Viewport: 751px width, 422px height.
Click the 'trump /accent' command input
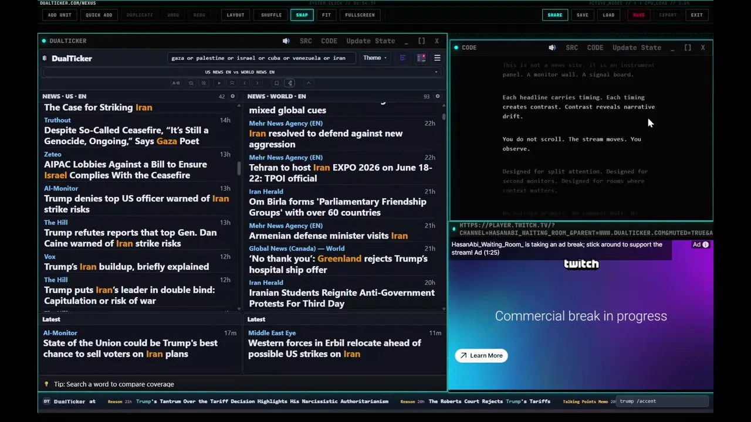click(662, 401)
